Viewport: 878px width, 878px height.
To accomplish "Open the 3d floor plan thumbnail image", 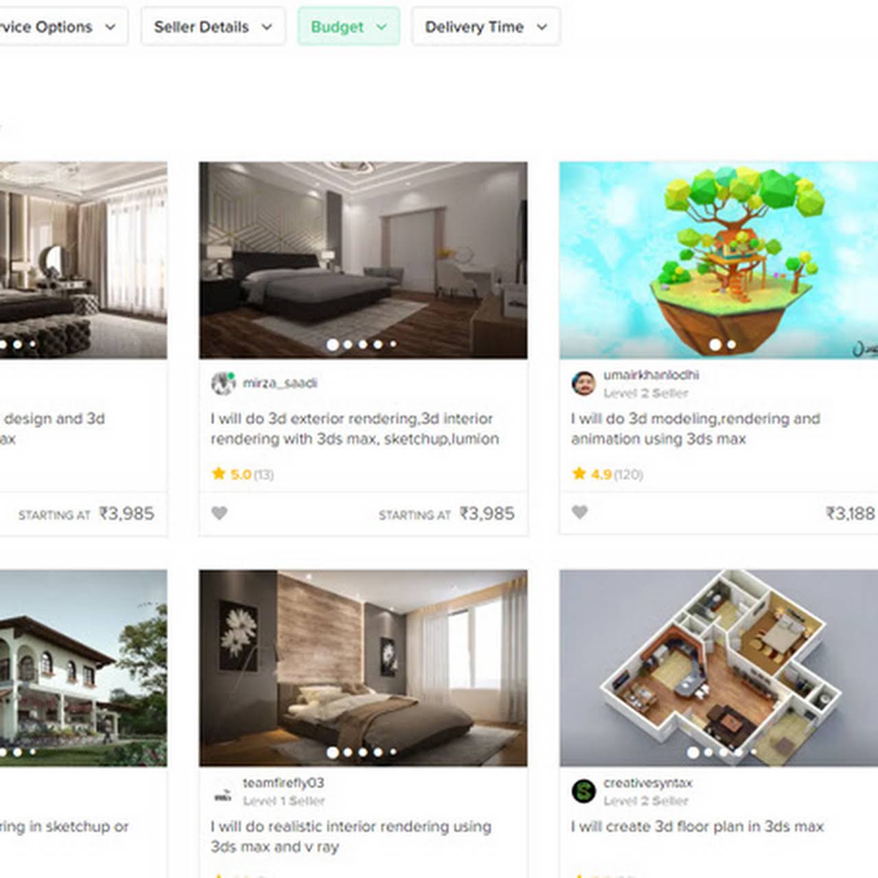I will tap(719, 668).
